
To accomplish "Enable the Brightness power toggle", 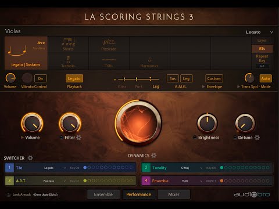I will pos(195,138).
